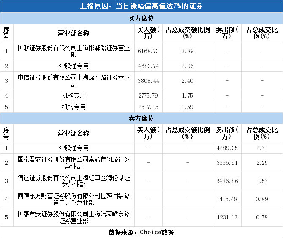283x238 pixels.
Task: Select the sell percentage 2.71
Action: pyautogui.click(x=262, y=148)
